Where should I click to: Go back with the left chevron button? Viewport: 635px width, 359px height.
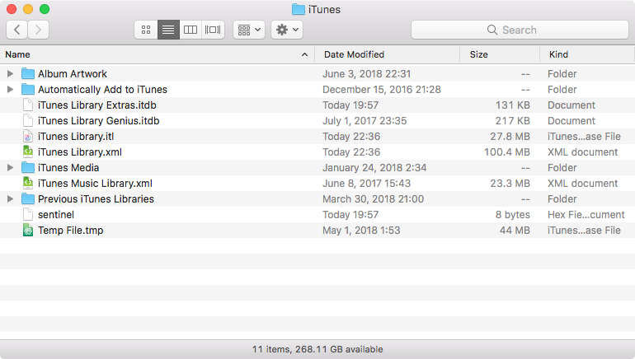pos(17,30)
